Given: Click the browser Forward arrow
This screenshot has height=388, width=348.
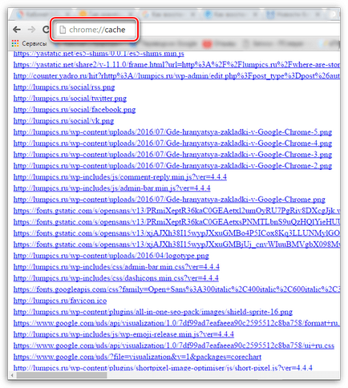Looking at the screenshot, I should [x=31, y=30].
